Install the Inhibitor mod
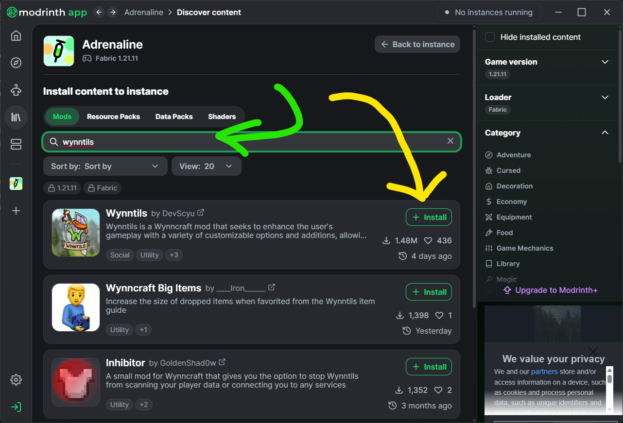Screen dimensions: 623x423 [429, 367]
